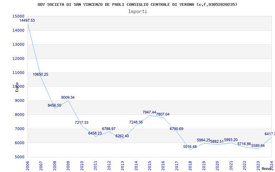Click the 2006 x-axis year label

(27, 165)
